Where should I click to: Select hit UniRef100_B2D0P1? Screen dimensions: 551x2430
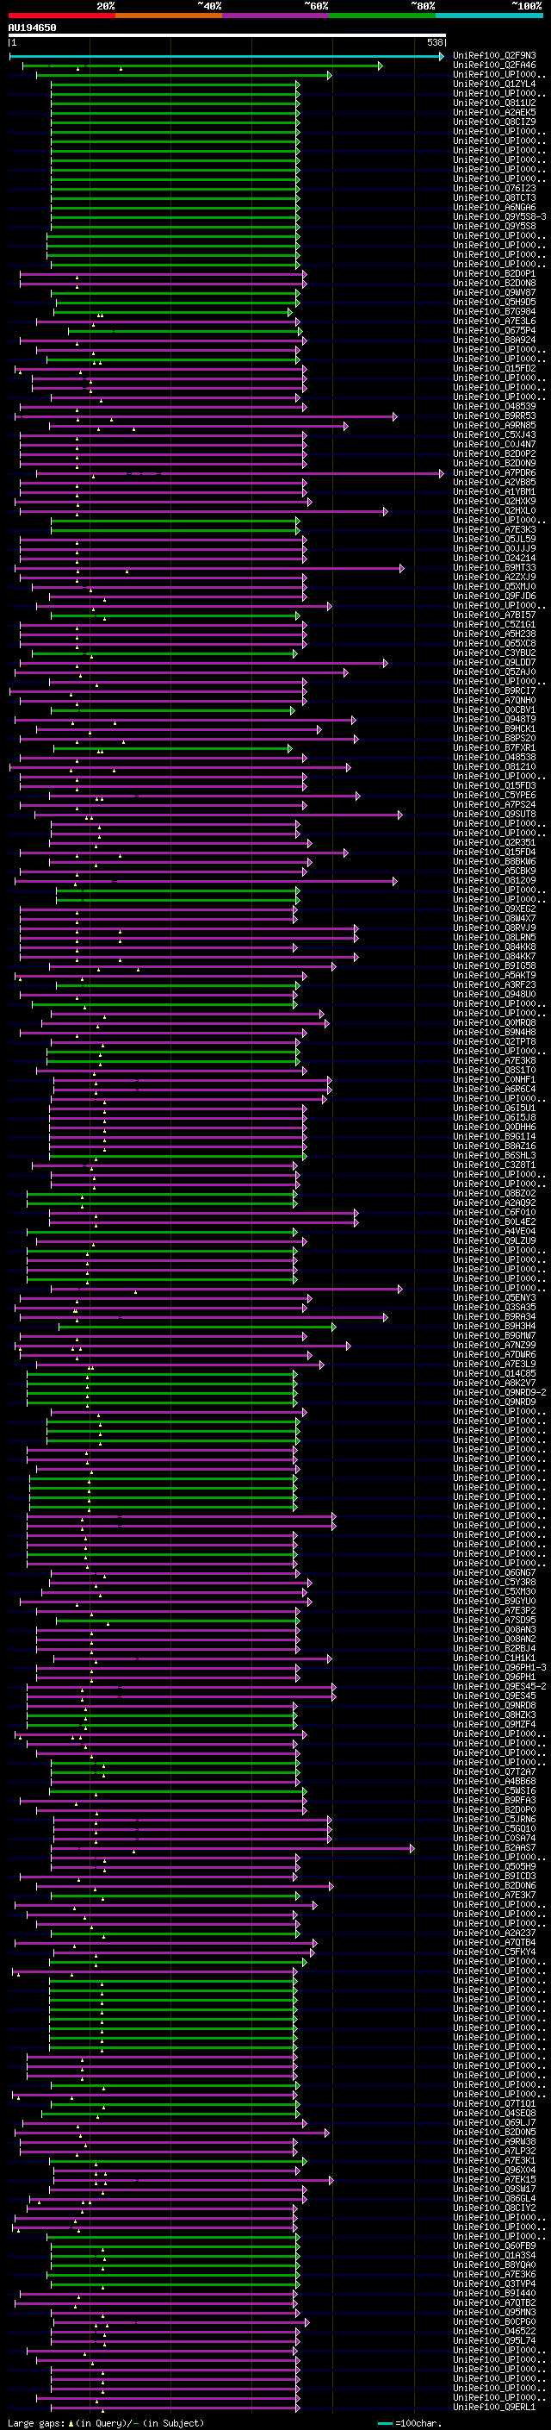(x=494, y=273)
